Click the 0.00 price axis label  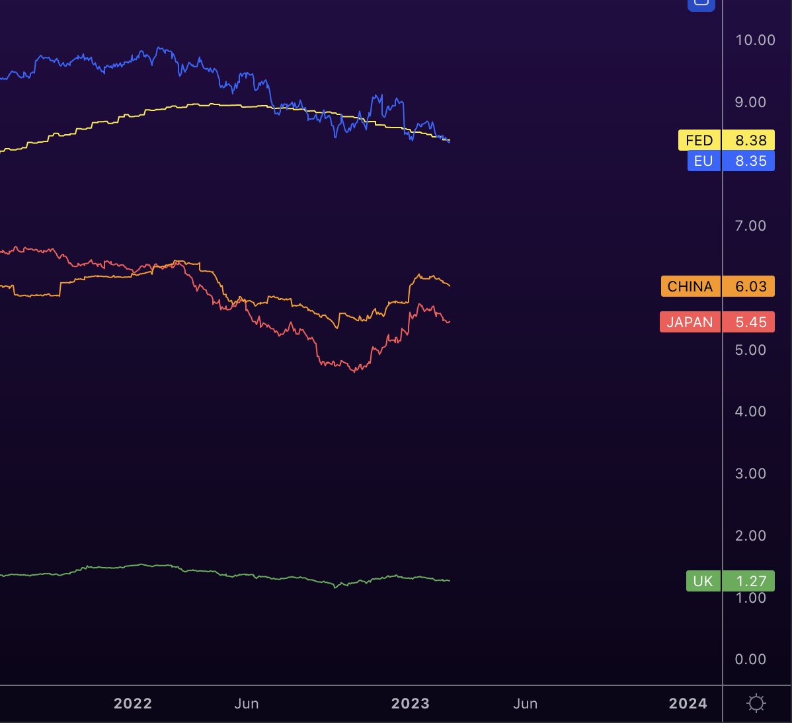click(750, 660)
